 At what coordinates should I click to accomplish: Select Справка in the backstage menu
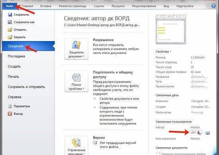[14, 97]
